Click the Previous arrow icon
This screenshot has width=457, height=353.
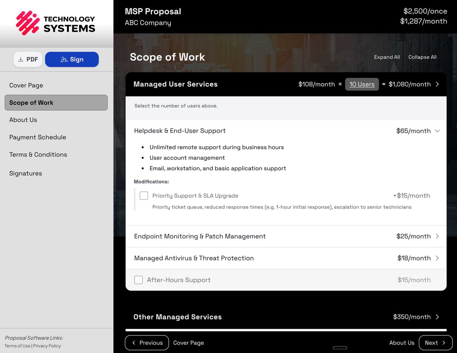tap(134, 342)
